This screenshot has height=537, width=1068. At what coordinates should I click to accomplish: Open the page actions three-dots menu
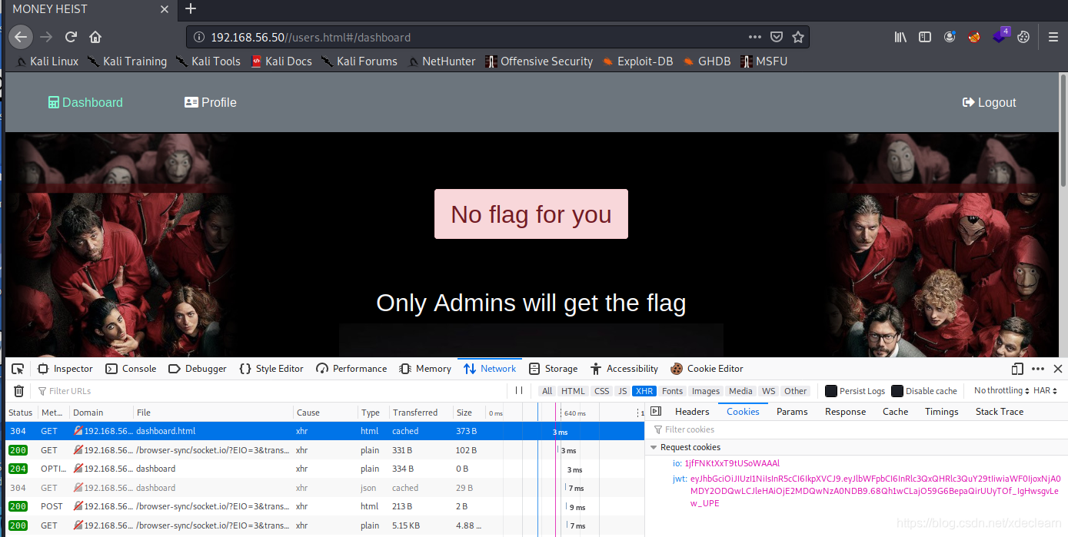pos(755,37)
